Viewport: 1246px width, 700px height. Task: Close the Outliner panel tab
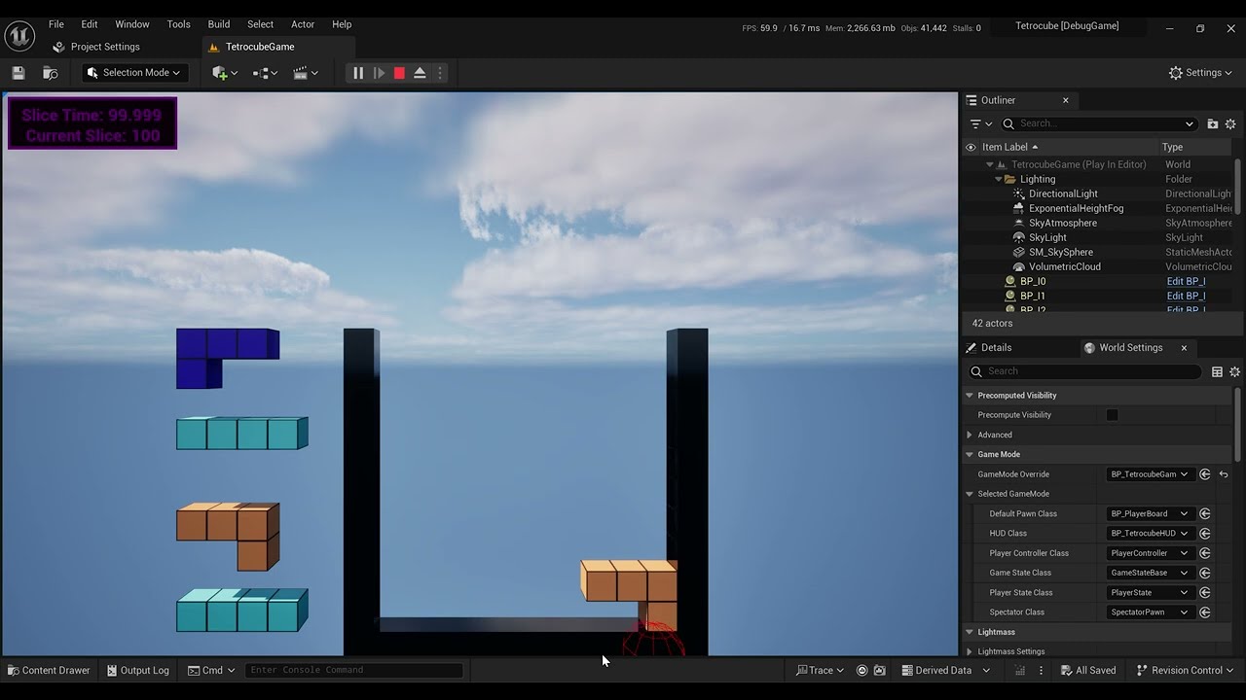coord(1065,100)
